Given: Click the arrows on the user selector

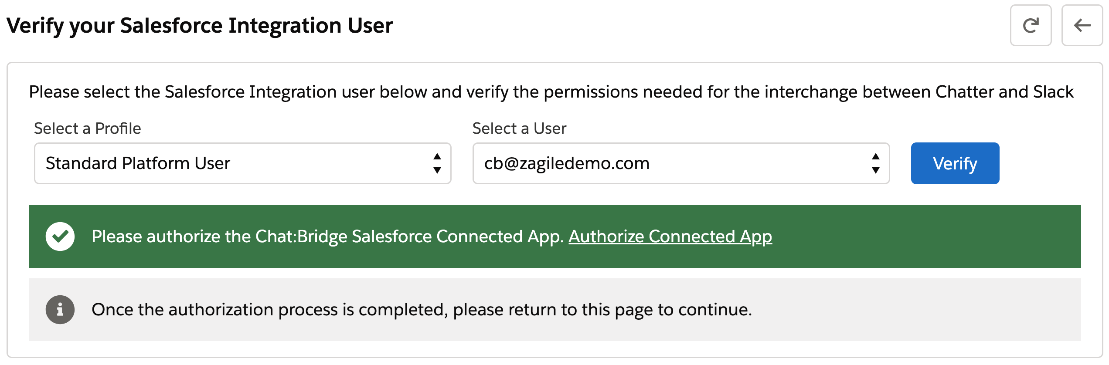Looking at the screenshot, I should (x=876, y=163).
